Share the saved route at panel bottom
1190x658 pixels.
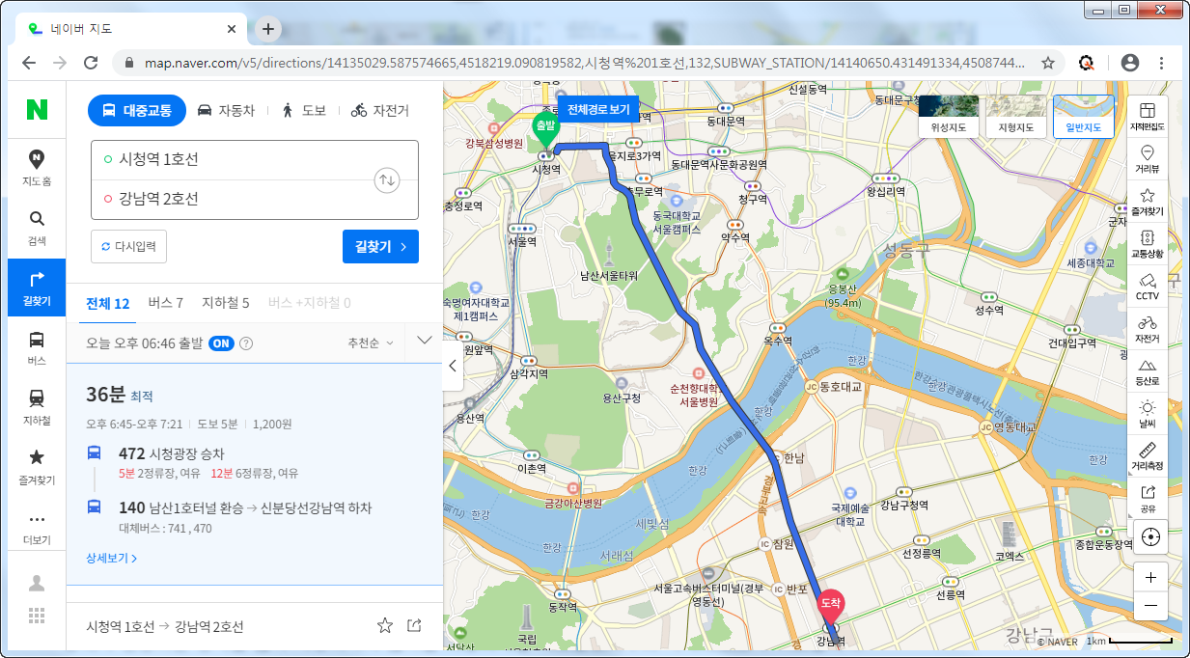[415, 625]
